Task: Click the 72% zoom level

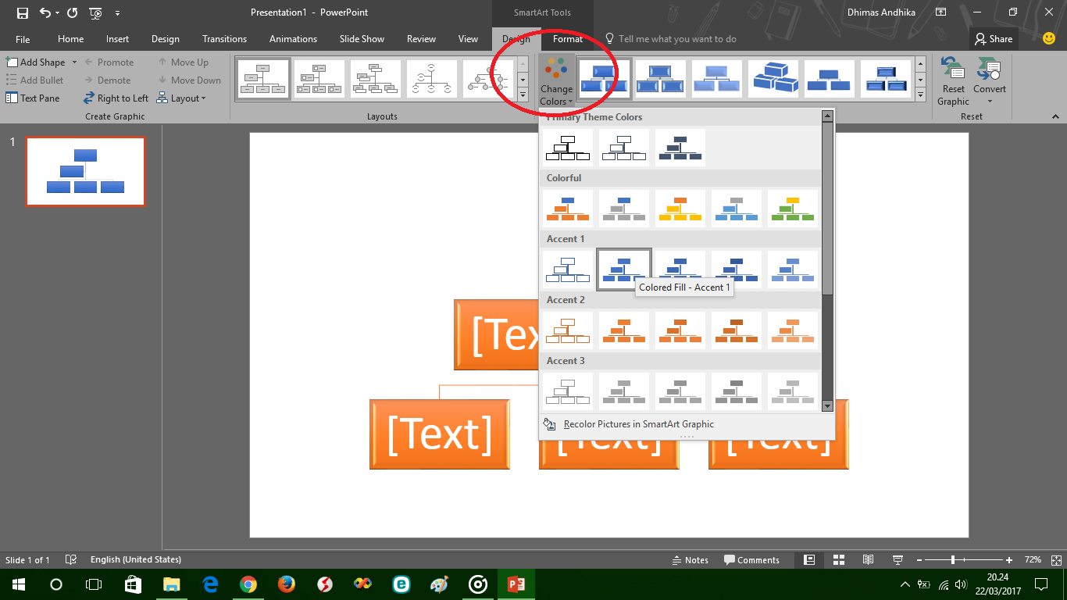Action: coord(1033,559)
